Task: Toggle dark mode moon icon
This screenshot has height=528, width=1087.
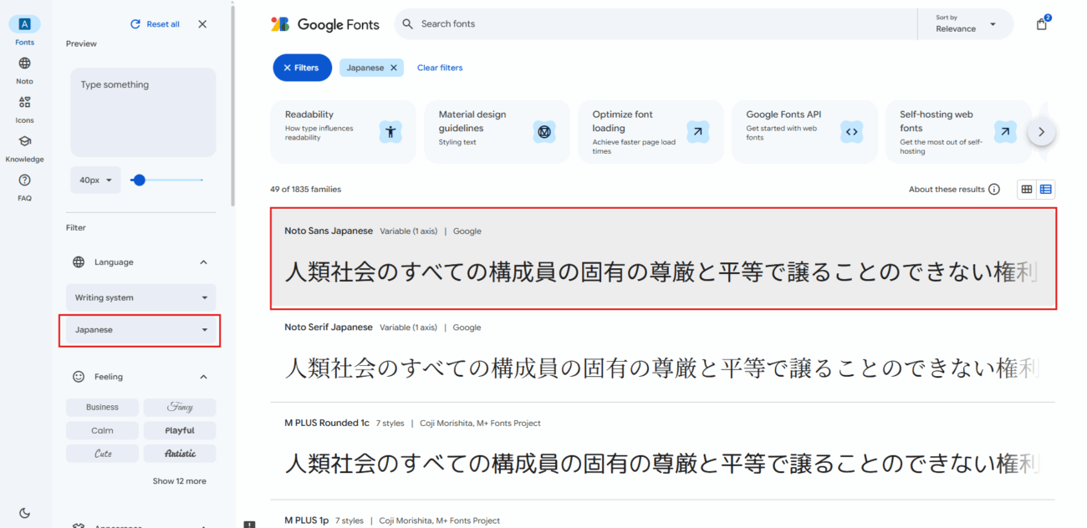Action: (24, 512)
